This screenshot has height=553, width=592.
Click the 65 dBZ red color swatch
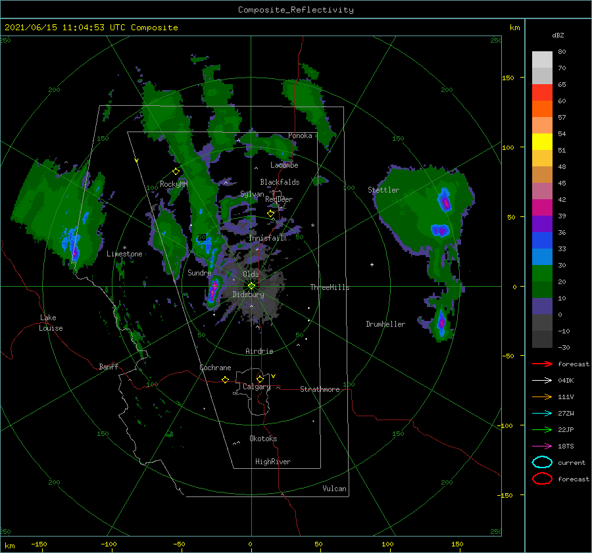[542, 92]
